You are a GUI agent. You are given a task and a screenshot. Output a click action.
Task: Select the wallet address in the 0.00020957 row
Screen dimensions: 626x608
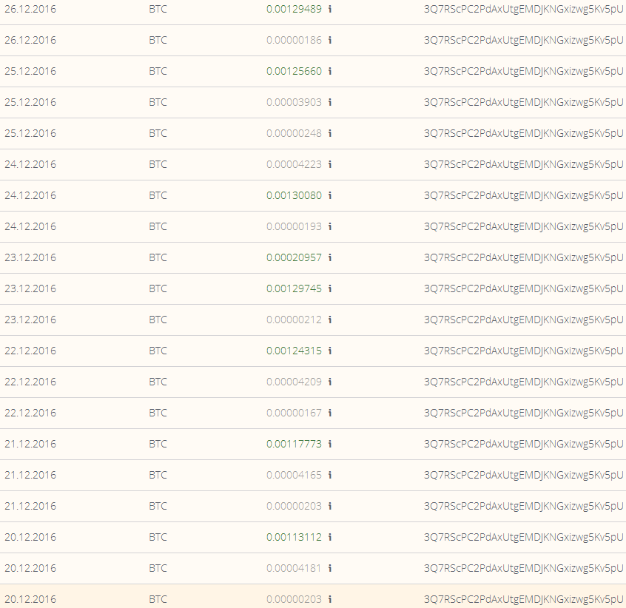click(x=523, y=257)
